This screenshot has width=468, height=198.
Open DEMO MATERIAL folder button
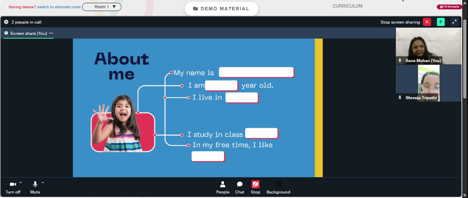[221, 9]
